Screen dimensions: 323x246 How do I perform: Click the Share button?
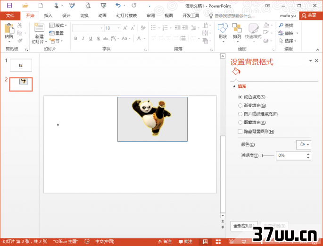pos(310,16)
